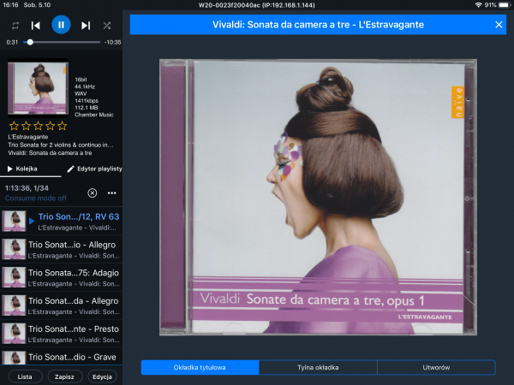Click the Lista button
This screenshot has width=514, height=385.
tap(25, 376)
